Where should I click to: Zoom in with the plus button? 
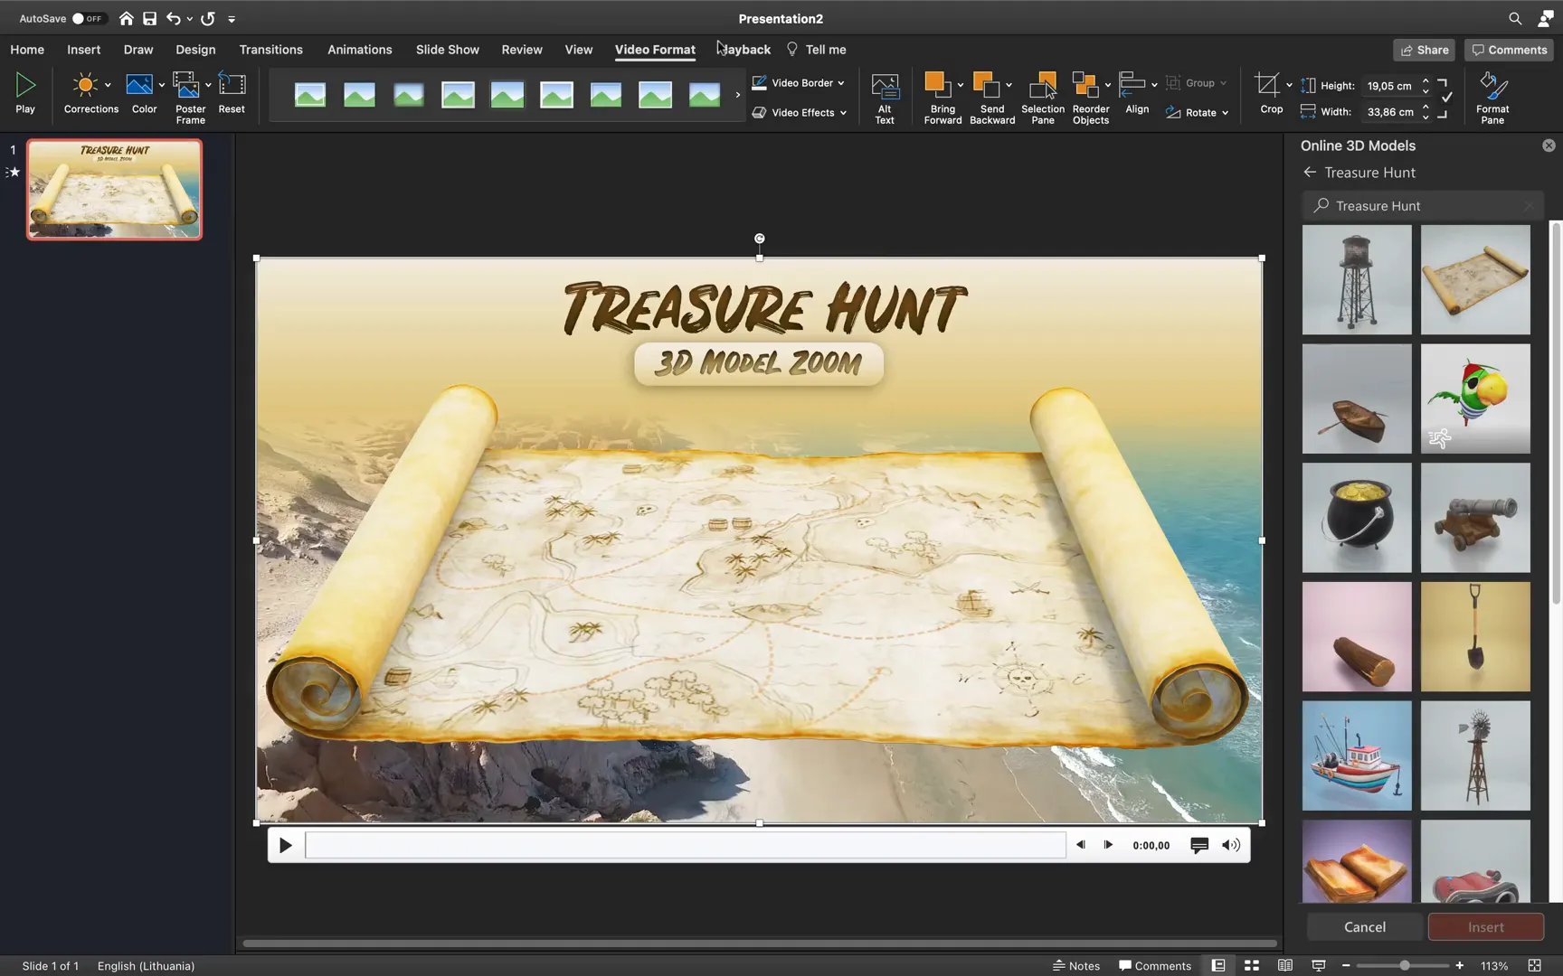[x=1459, y=965]
